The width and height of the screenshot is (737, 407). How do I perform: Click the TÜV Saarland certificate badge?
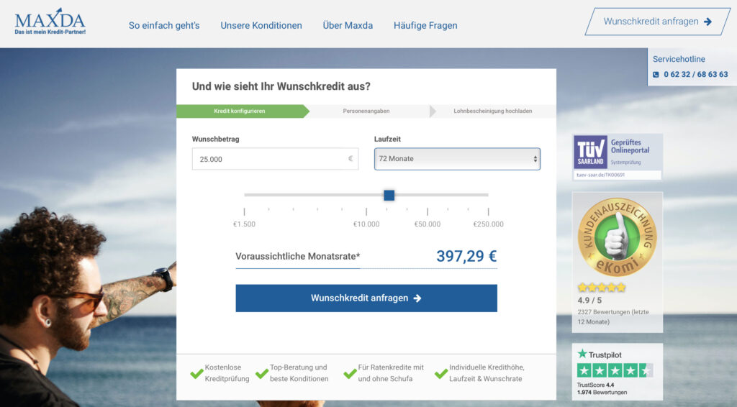(617, 157)
